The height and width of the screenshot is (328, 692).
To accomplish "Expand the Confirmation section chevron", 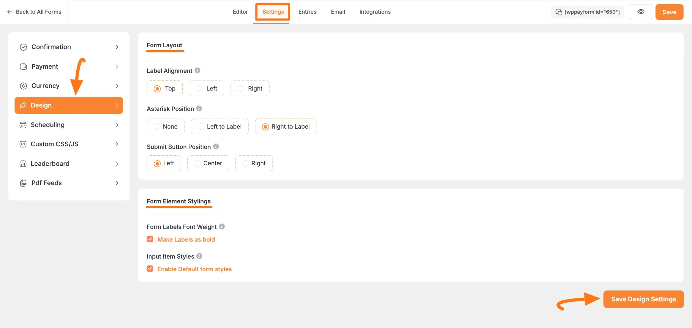I will pos(117,47).
